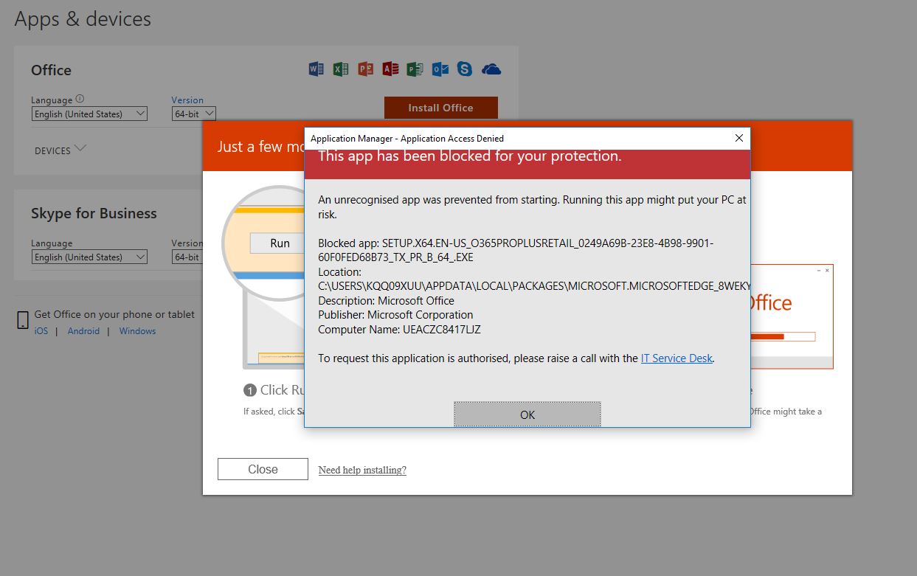Click the Publisher icon in Office section
The width and height of the screenshot is (917, 576).
pyautogui.click(x=415, y=69)
